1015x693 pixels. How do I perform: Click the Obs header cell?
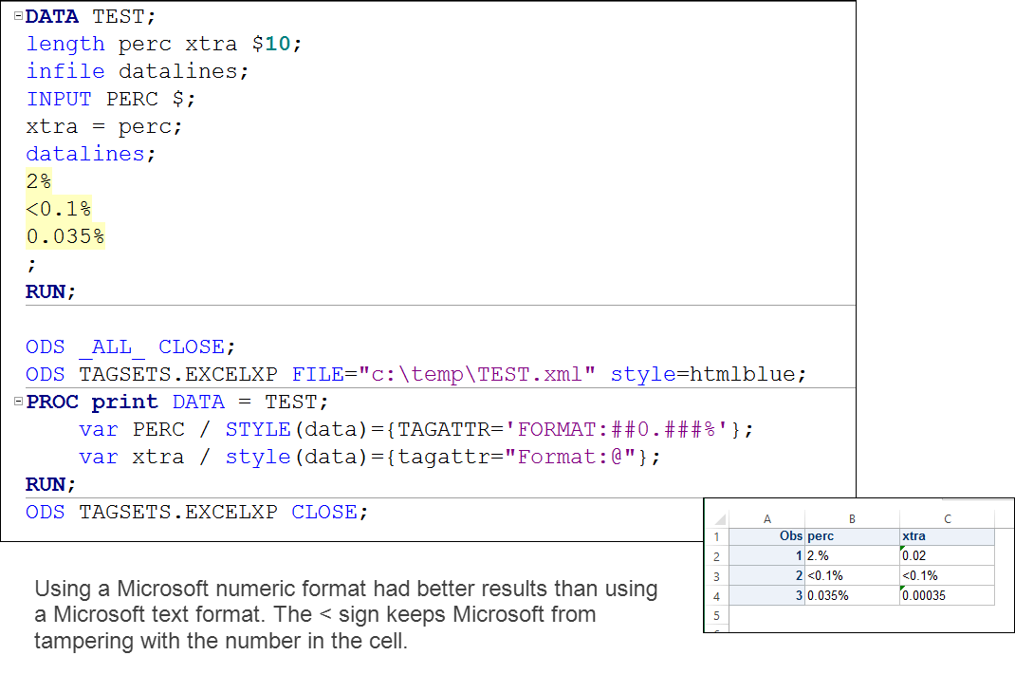pos(789,536)
